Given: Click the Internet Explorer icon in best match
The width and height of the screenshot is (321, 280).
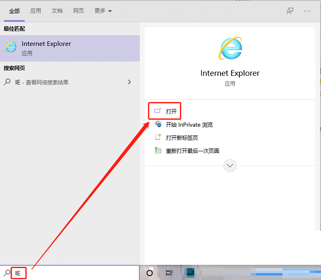Looking at the screenshot, I should click(x=11, y=48).
